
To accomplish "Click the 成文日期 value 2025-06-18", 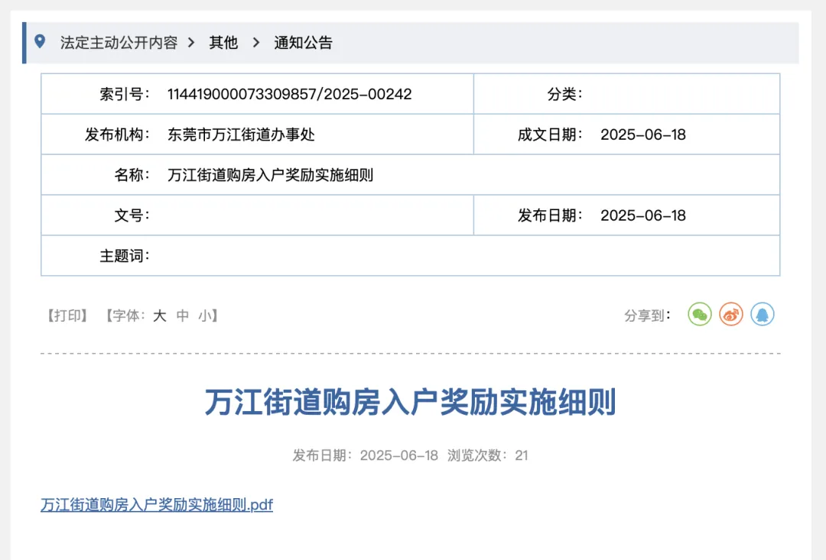I will (643, 134).
